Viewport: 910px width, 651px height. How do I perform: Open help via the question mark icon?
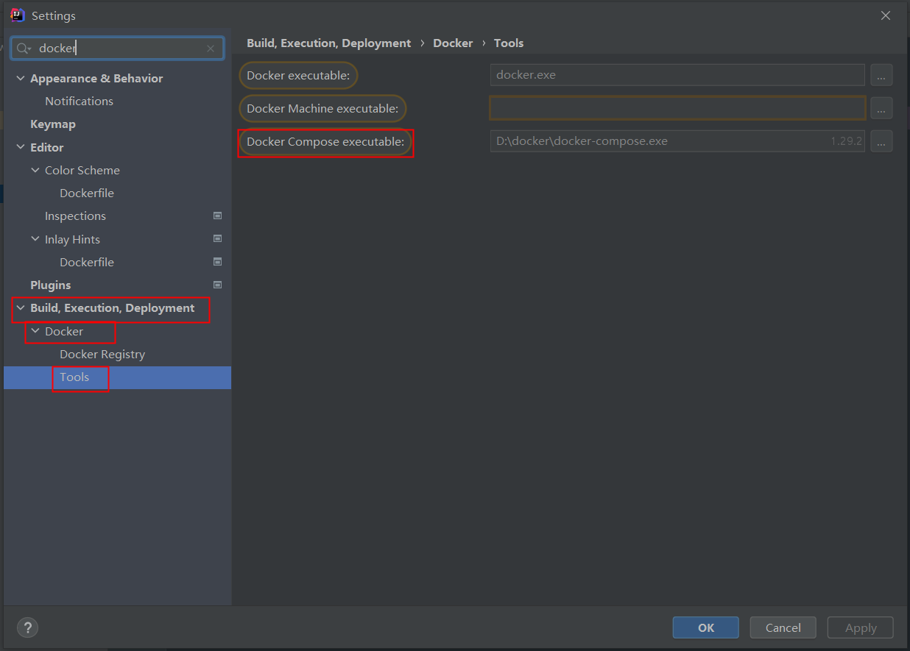pos(27,627)
